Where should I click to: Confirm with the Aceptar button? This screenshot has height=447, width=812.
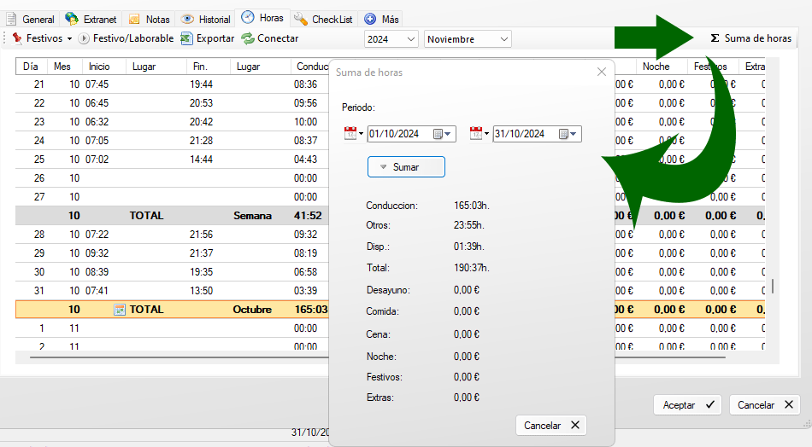(x=687, y=405)
